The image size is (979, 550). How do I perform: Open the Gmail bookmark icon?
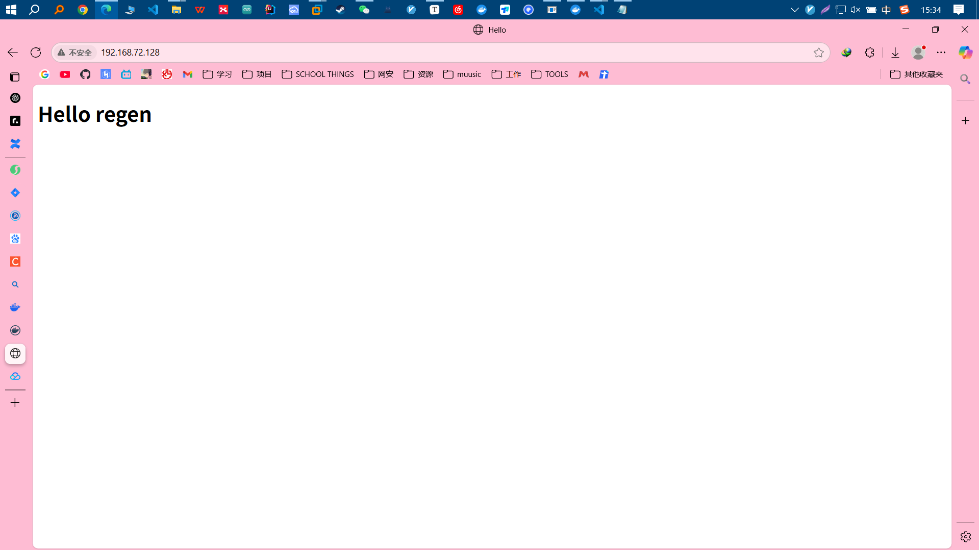[188, 74]
